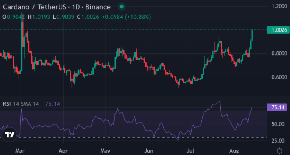
Task: Click the open value 0.9042
Action: 16,17
